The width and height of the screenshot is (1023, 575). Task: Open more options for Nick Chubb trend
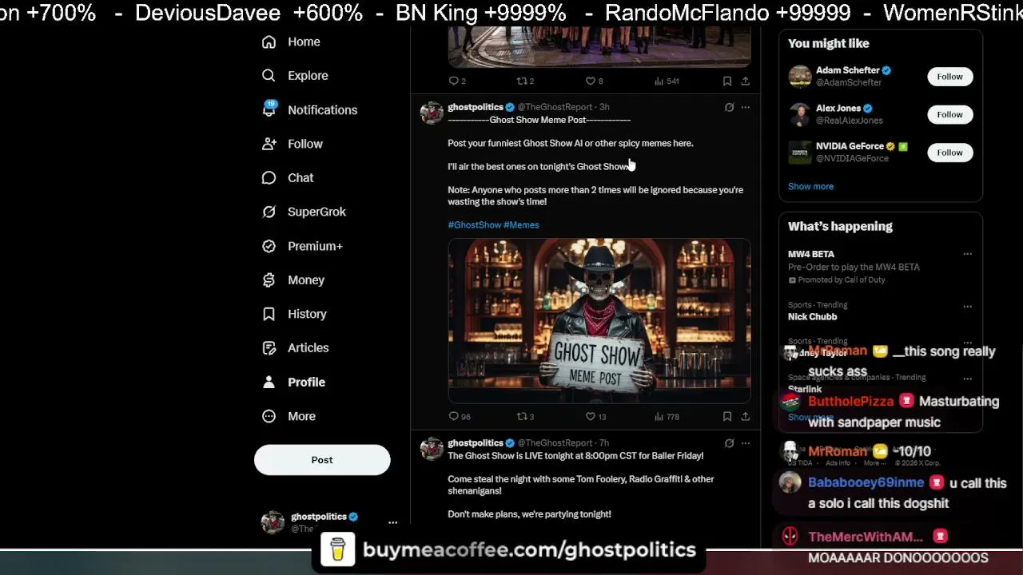(x=967, y=306)
